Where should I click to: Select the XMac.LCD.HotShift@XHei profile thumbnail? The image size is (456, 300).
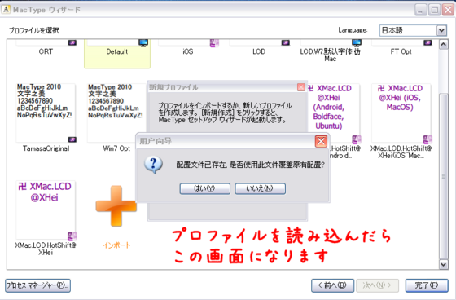pyautogui.click(x=46, y=210)
